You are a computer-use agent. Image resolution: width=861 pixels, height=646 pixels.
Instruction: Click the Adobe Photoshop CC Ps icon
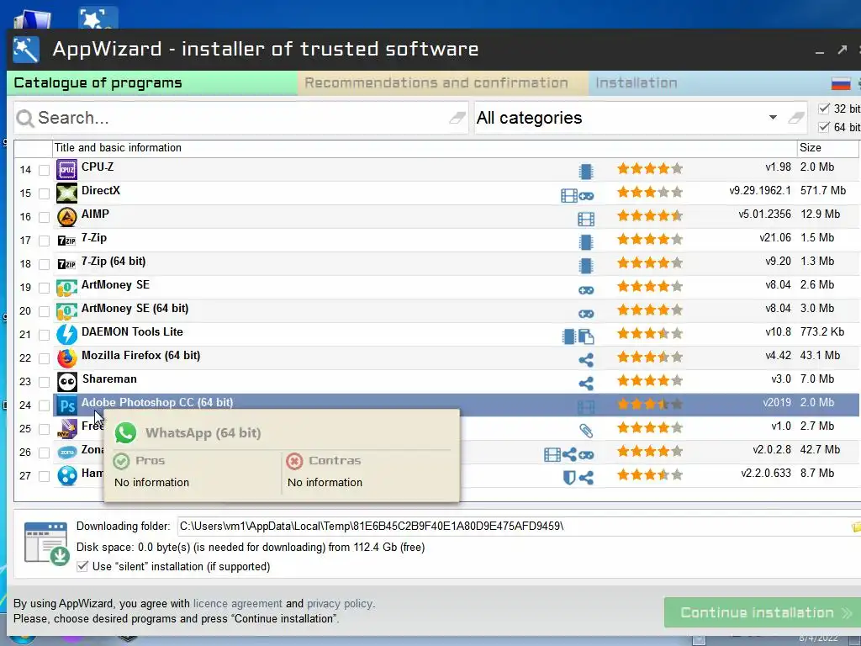tap(67, 405)
